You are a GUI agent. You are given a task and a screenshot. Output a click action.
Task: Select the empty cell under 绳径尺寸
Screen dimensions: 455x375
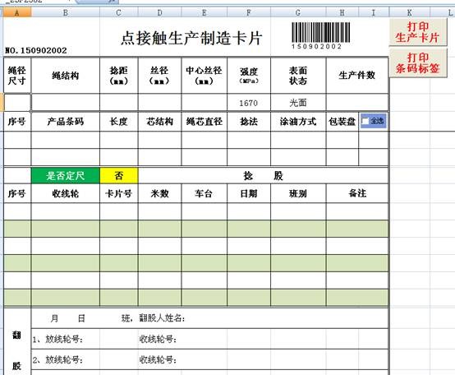pyautogui.click(x=16, y=102)
